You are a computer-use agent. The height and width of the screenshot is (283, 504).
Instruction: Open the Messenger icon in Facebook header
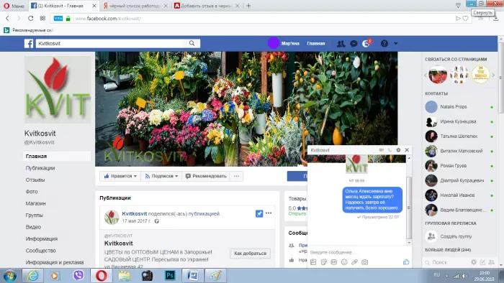354,44
